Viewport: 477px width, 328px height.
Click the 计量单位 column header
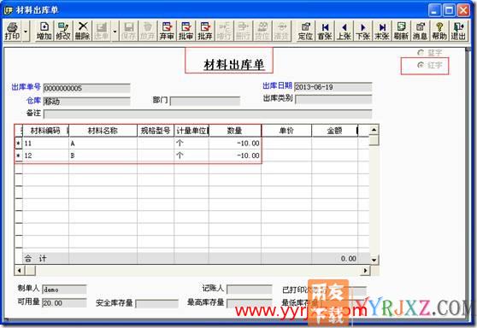point(191,131)
